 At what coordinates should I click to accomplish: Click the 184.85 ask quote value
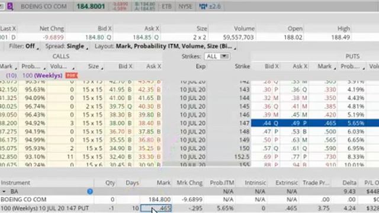pos(142,37)
